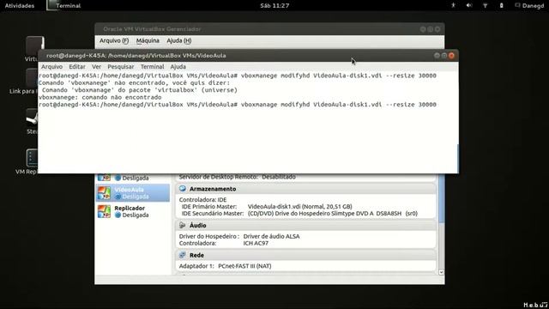Click the VirtualBox details scrollbar down arrow
The width and height of the screenshot is (549, 309).
pyautogui.click(x=441, y=272)
